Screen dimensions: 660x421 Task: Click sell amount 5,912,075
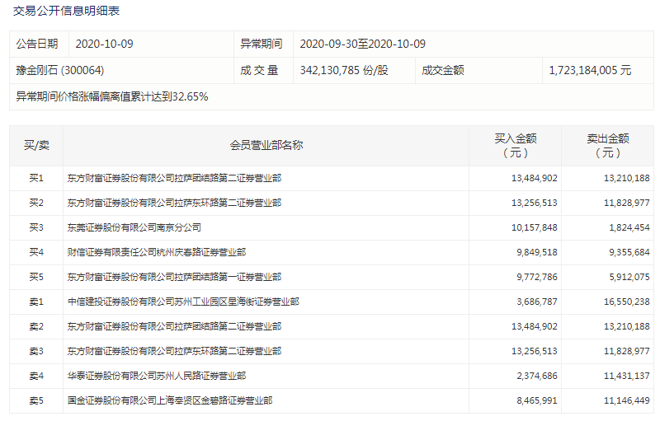coord(629,277)
